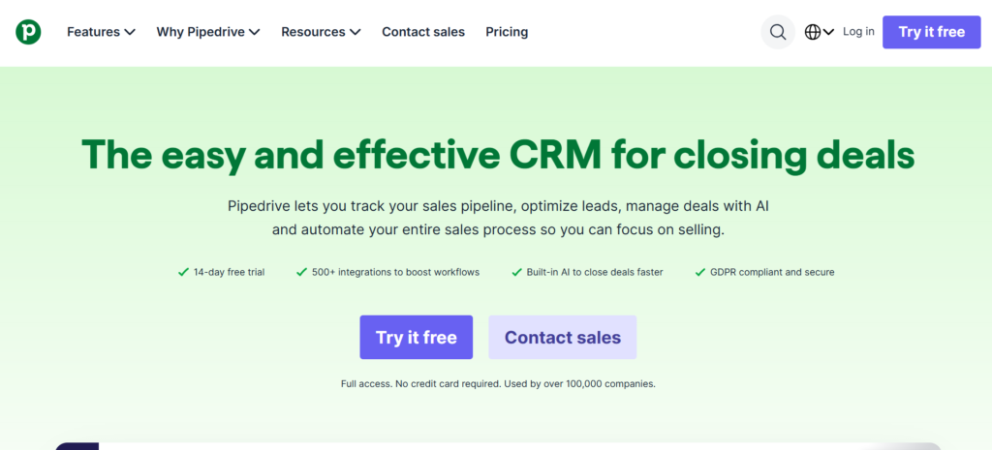Click checkmark beside 500+ integrations

302,272
